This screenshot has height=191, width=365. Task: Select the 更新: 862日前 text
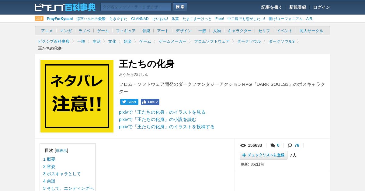click(252, 164)
